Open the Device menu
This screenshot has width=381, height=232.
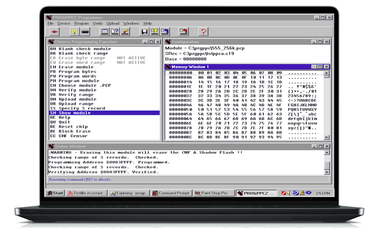point(64,23)
